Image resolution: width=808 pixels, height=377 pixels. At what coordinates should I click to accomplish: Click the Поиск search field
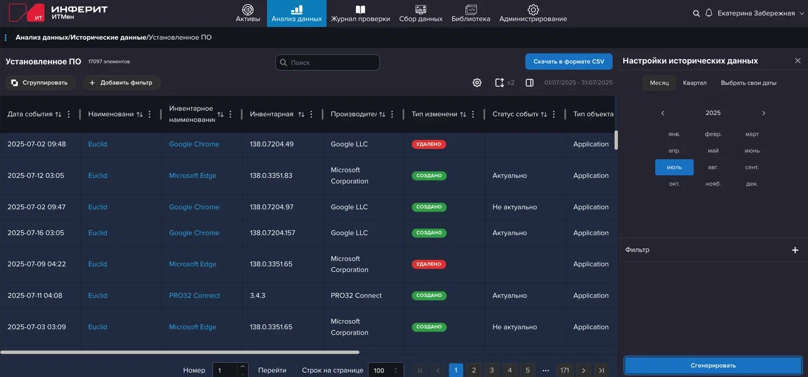click(x=328, y=63)
